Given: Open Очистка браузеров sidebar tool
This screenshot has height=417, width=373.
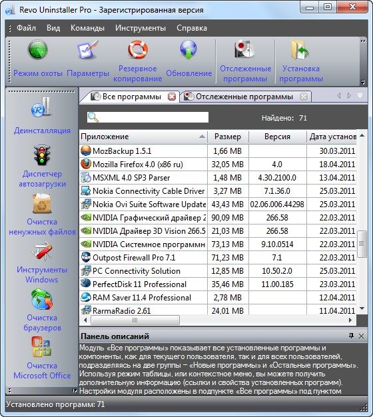Looking at the screenshot, I should coord(42,308).
